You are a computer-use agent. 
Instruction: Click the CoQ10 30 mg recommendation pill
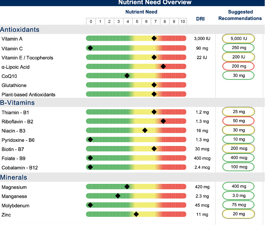pos(238,75)
